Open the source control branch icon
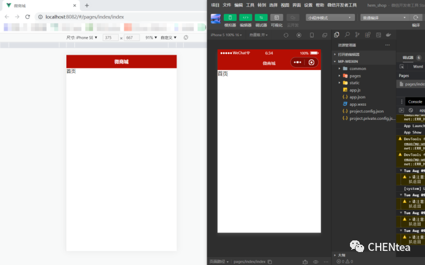425x265 pixels. pyautogui.click(x=357, y=34)
